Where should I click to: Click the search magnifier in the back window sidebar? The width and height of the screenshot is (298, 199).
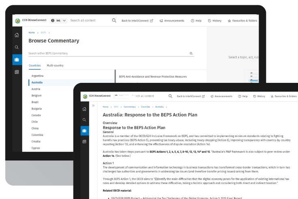17,47
